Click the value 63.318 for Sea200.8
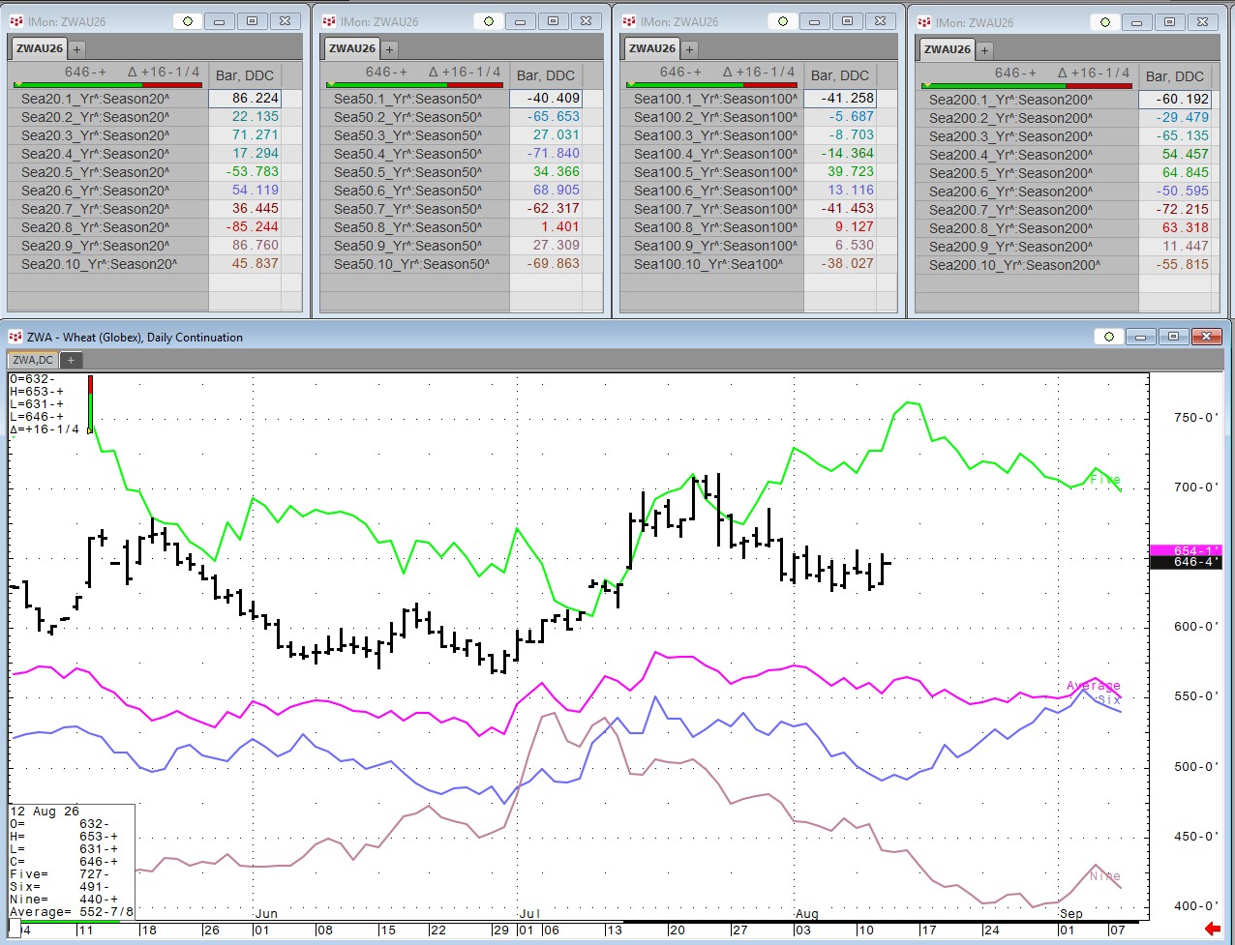This screenshot has height=945, width=1235. (x=1185, y=227)
